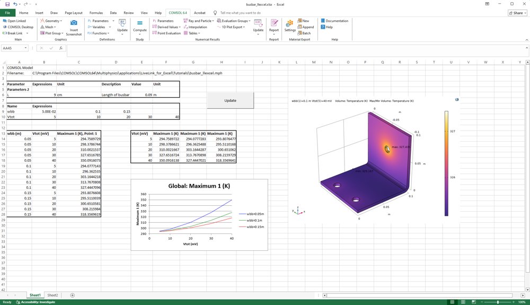
Task: Click the horizontal scrollbar
Action: point(423,295)
